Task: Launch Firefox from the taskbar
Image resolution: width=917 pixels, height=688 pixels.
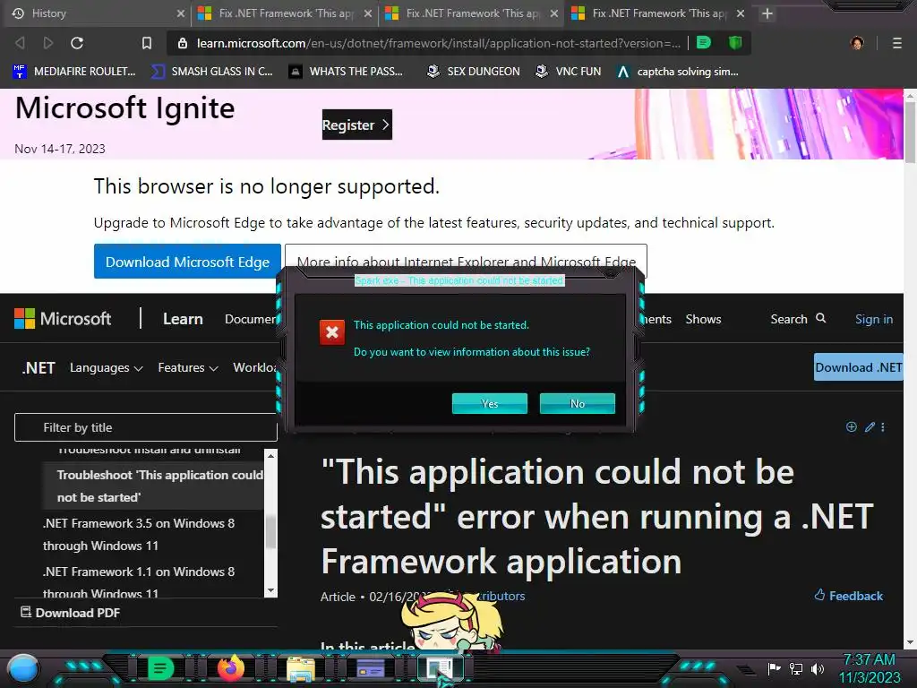Action: point(230,668)
